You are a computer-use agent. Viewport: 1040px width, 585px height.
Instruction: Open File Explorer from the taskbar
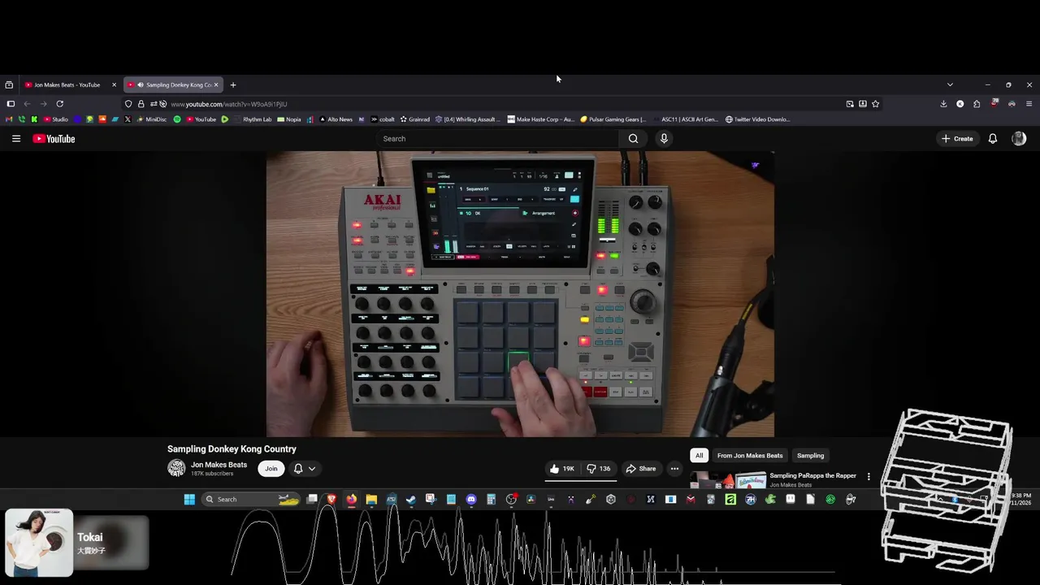coord(371,499)
